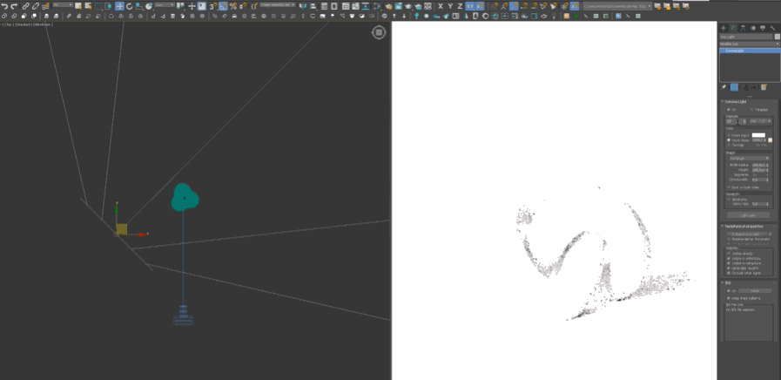Open selection filter dropdown
781x380 pixels.
coord(63,5)
